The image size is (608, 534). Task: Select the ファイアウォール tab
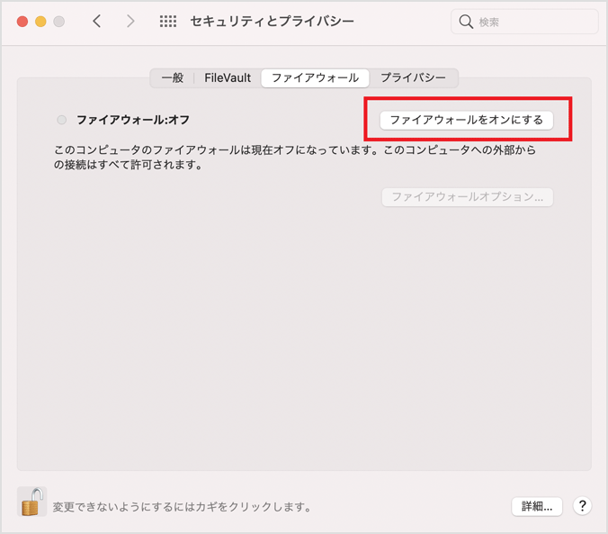click(x=315, y=78)
